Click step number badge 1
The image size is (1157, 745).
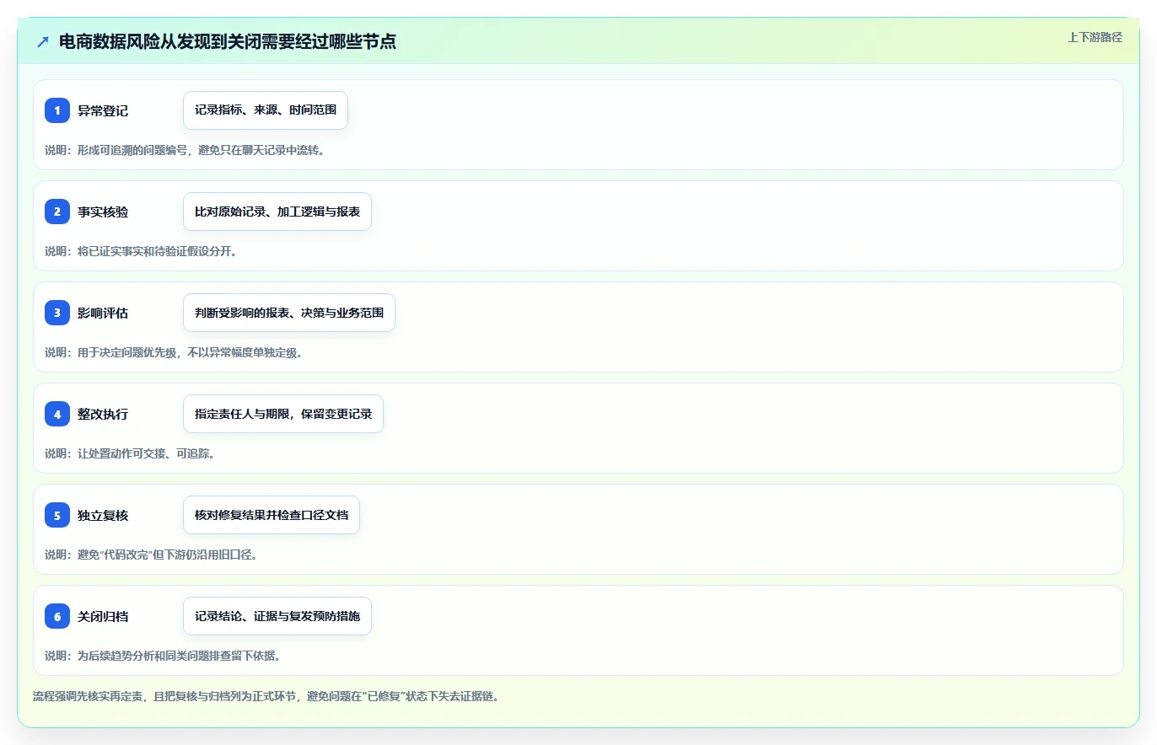57,110
